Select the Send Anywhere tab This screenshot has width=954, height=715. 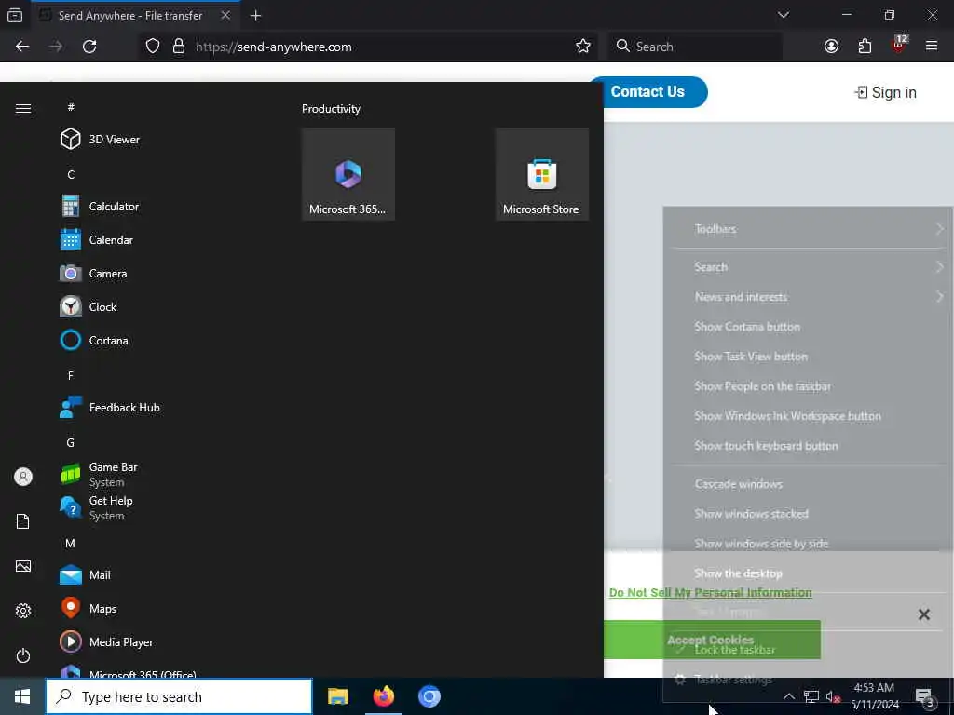pos(135,16)
